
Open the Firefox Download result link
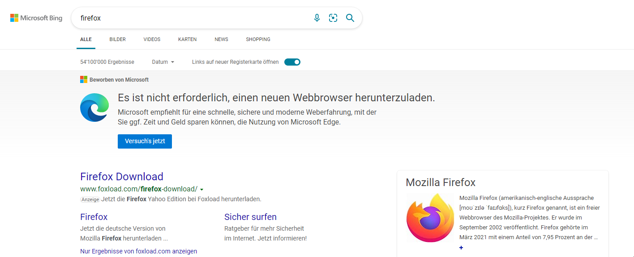coord(122,176)
